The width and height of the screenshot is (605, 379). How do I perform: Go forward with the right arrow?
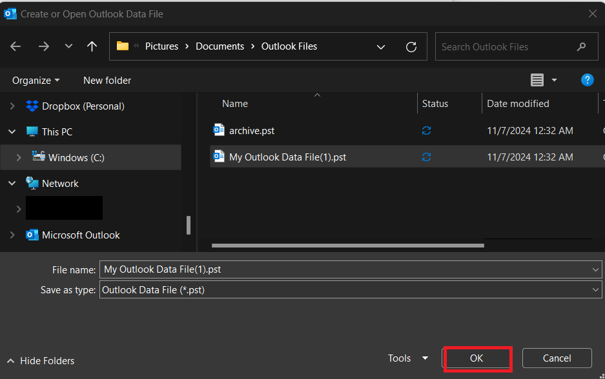click(x=44, y=46)
